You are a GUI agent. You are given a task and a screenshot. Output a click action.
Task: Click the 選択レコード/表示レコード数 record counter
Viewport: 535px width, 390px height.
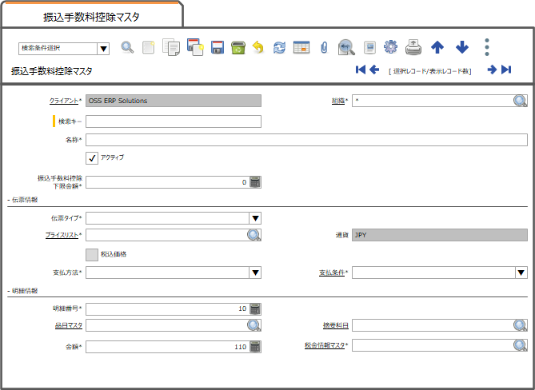[430, 71]
